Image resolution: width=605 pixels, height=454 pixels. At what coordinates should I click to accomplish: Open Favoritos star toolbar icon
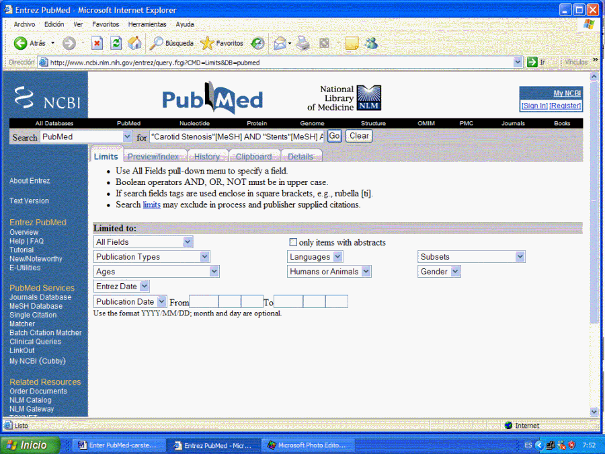pos(207,43)
